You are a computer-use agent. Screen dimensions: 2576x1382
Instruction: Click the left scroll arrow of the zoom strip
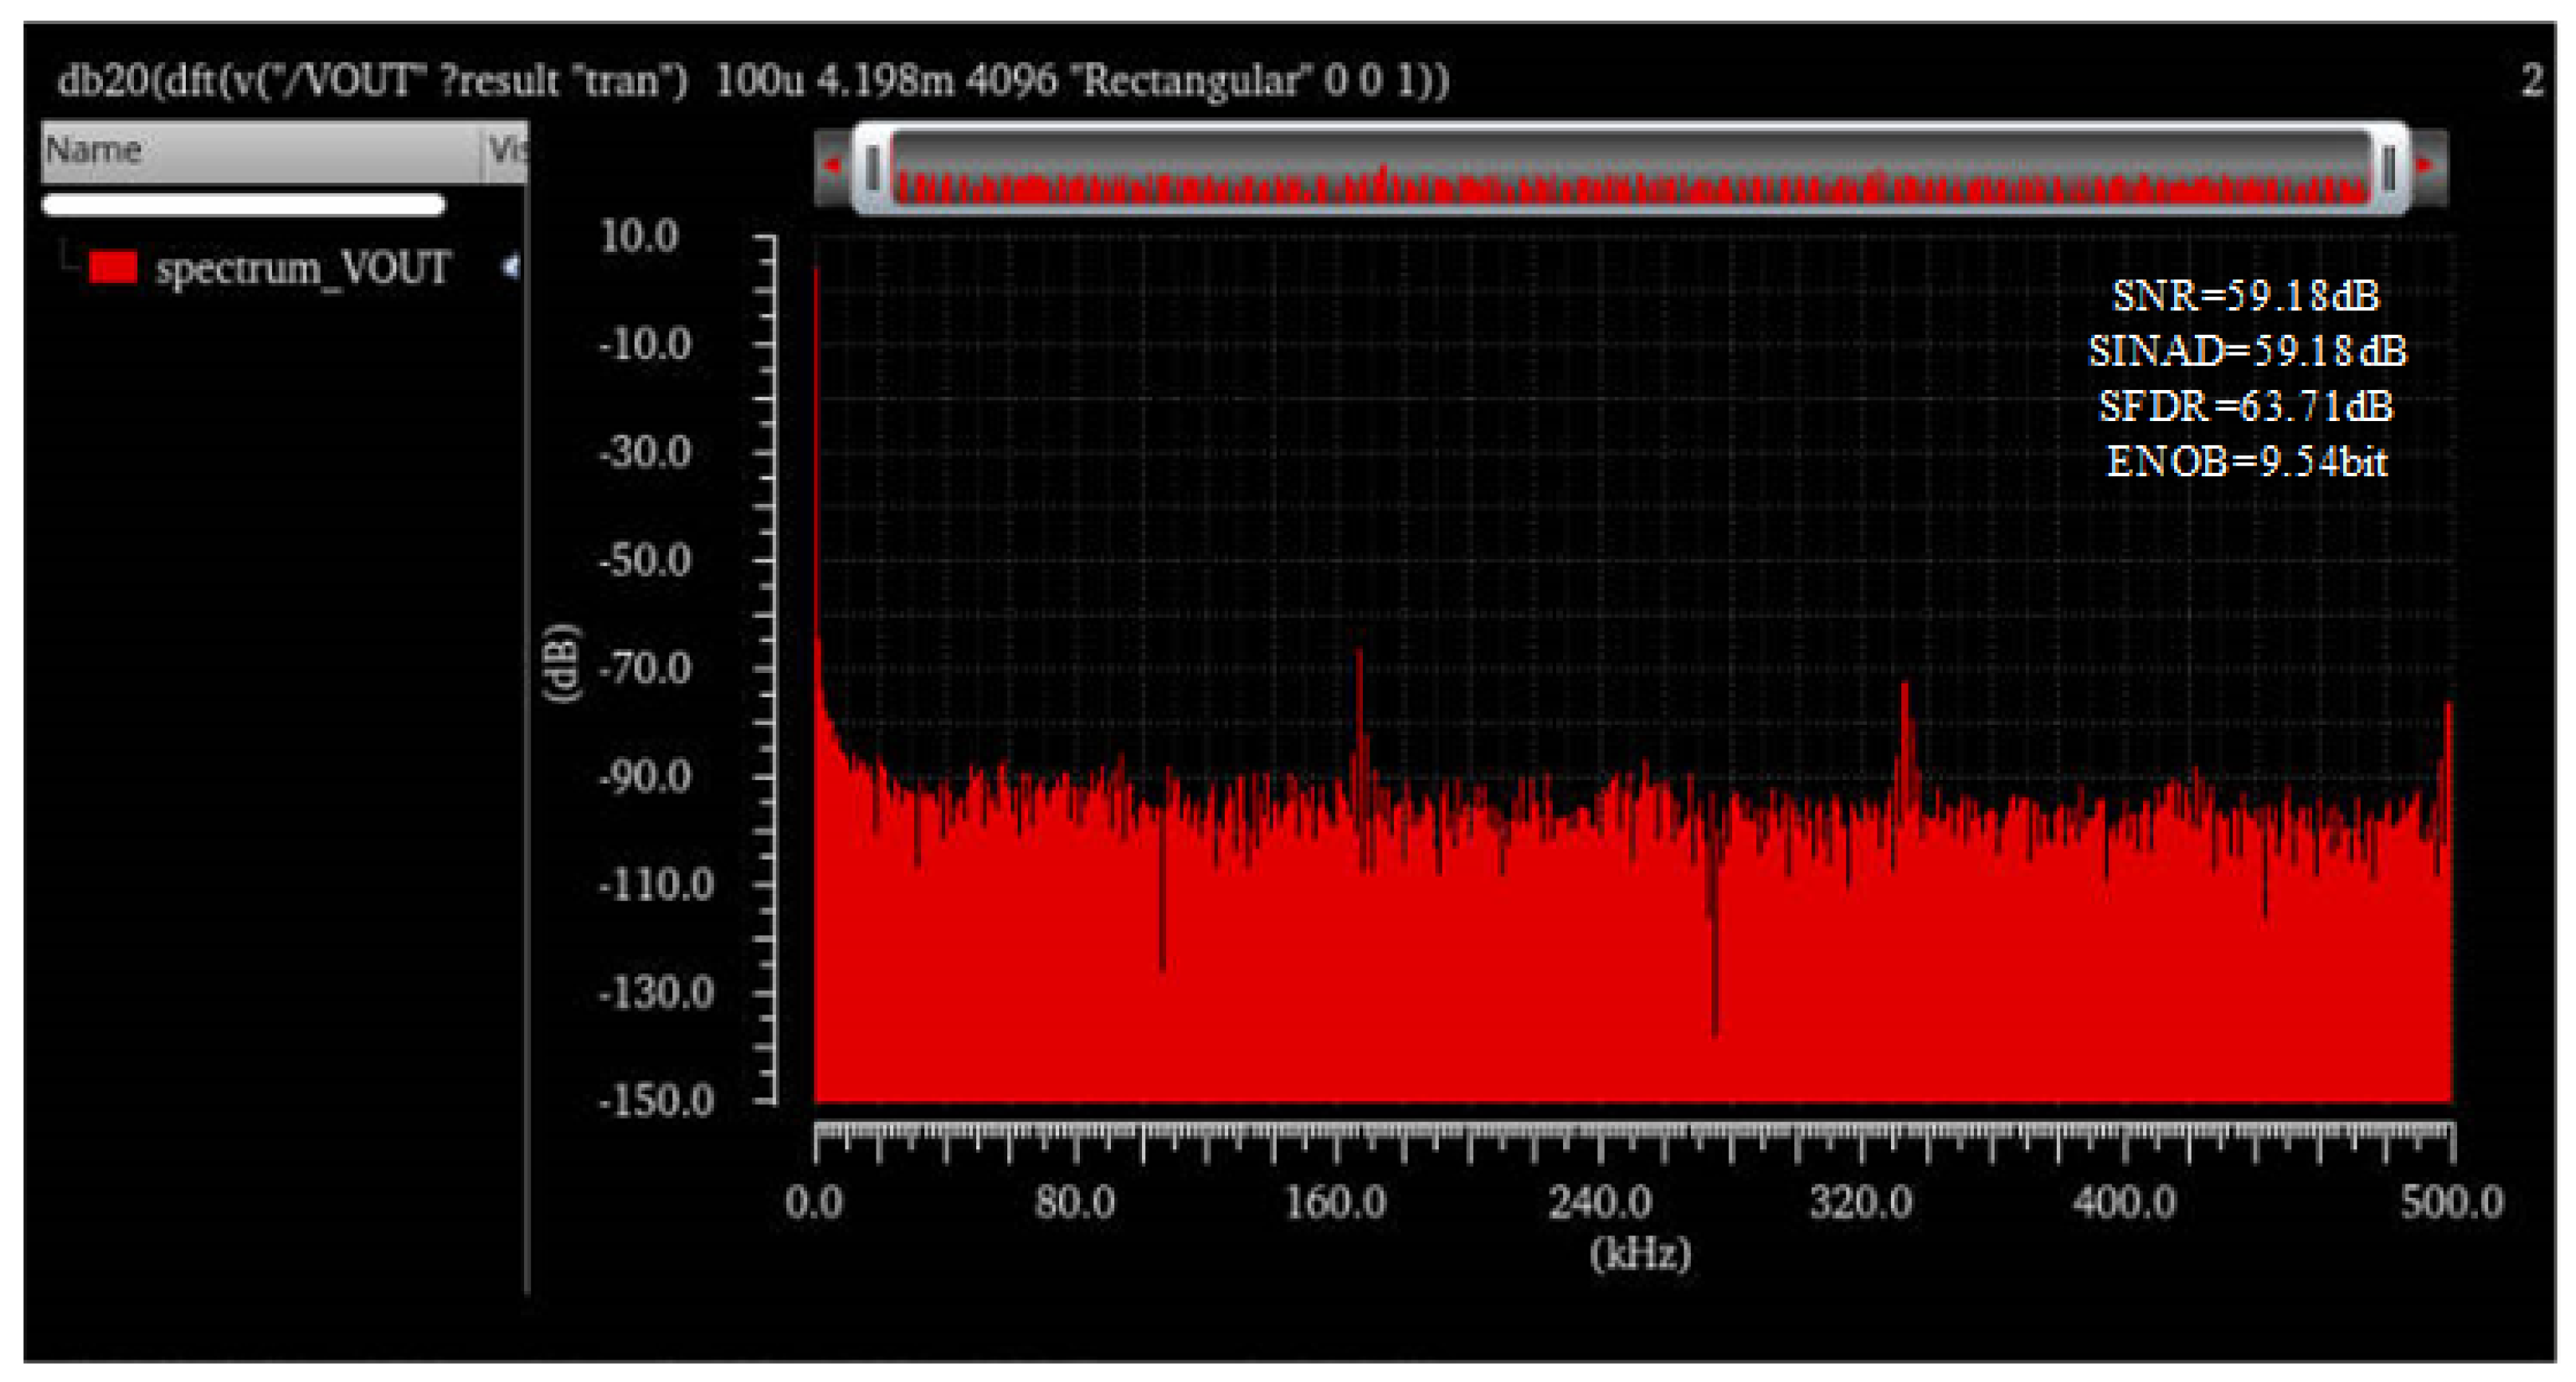tap(832, 166)
